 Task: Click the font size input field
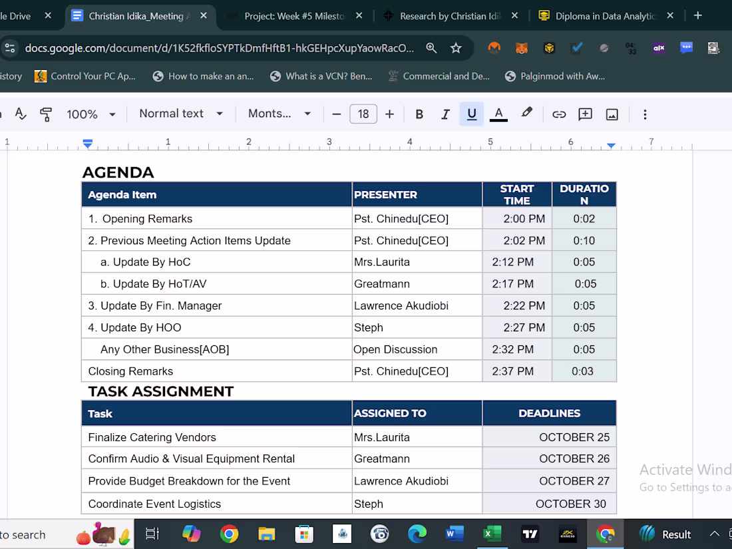[363, 114]
